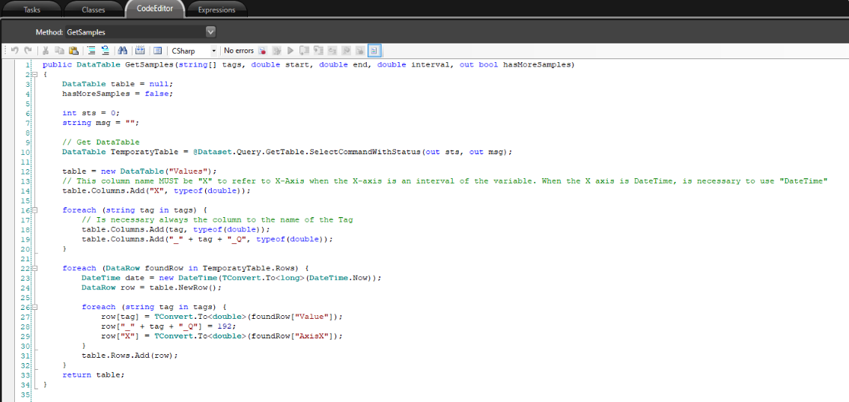The image size is (849, 402).
Task: Switch to the Tasks tab
Action: pos(32,10)
